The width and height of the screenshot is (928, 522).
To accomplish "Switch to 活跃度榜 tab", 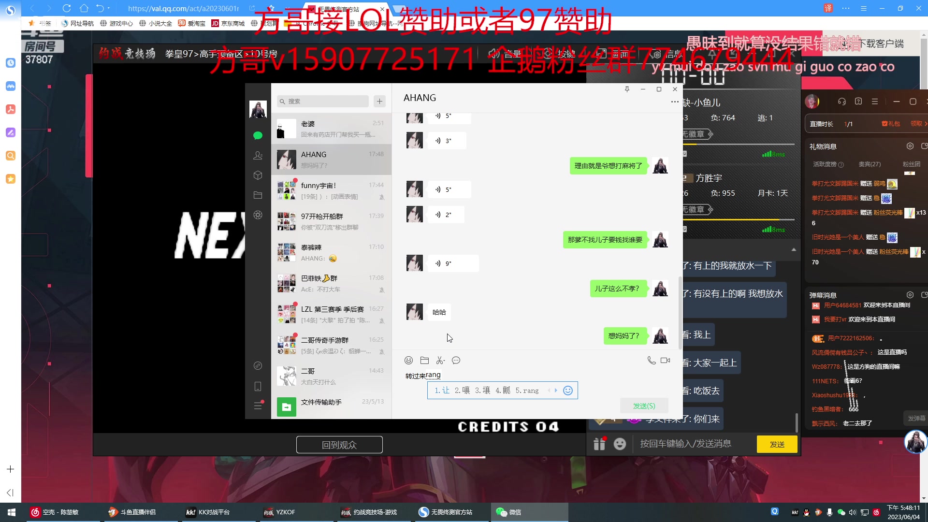I will tap(828, 164).
